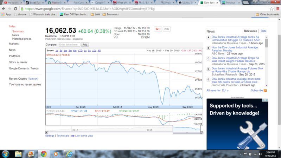Click news marker D icon
Screen dimensions: 281x158
[208, 69]
